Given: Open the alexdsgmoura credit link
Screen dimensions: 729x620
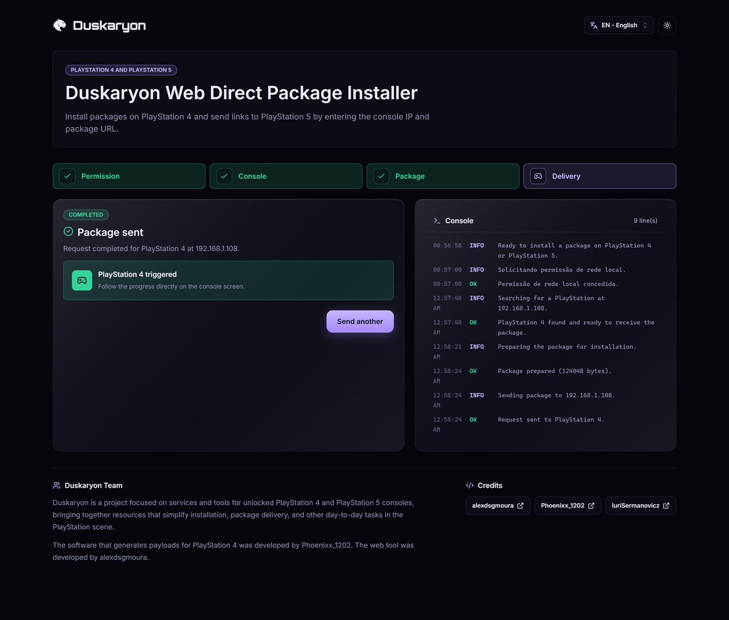Looking at the screenshot, I should click(x=498, y=505).
